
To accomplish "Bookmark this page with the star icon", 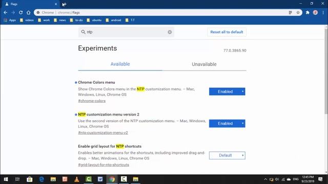I will pos(298,12).
